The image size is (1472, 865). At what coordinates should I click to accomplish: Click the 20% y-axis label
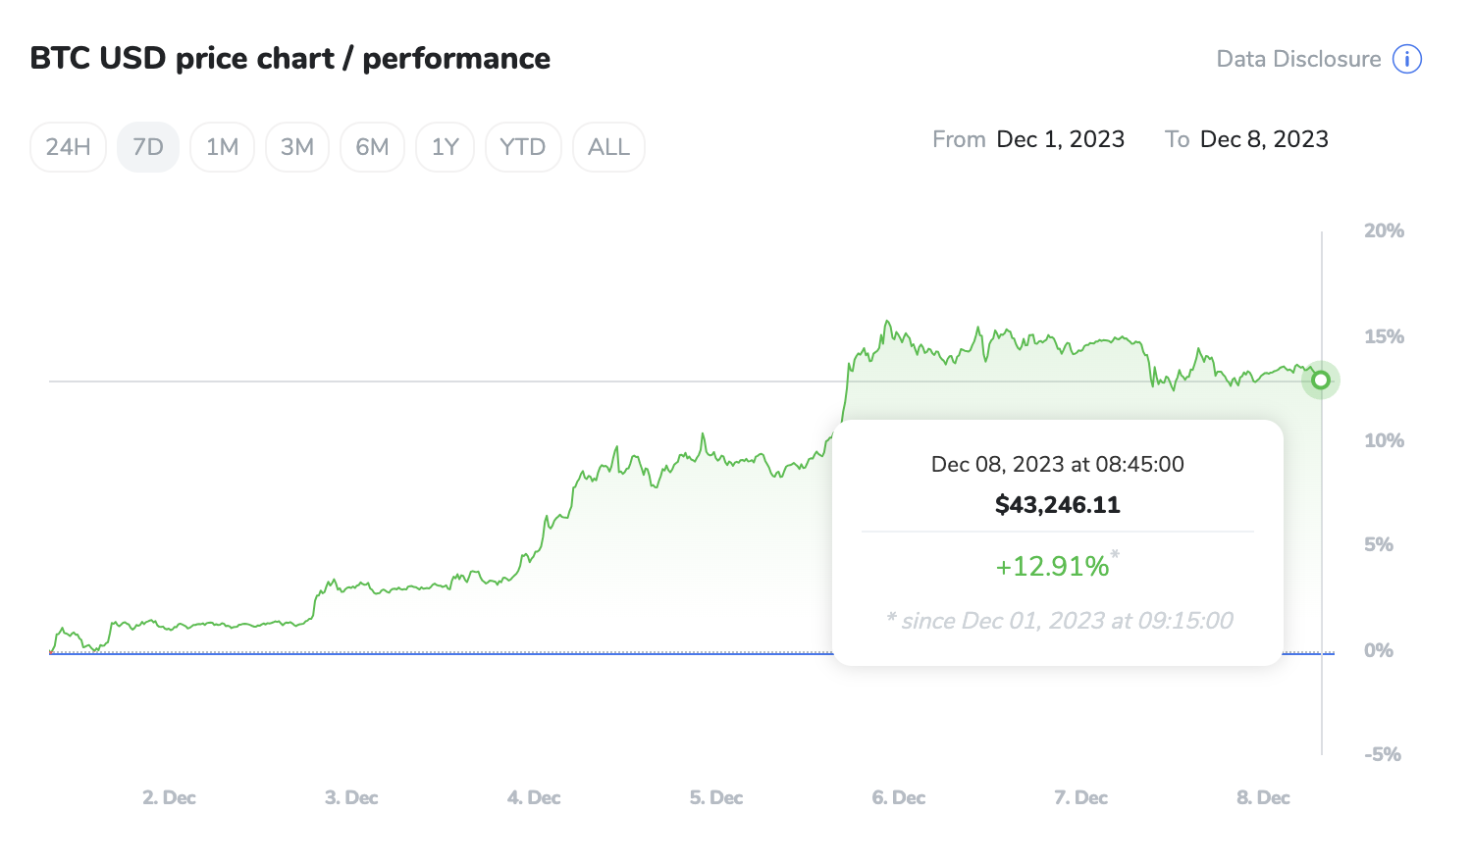coord(1384,230)
